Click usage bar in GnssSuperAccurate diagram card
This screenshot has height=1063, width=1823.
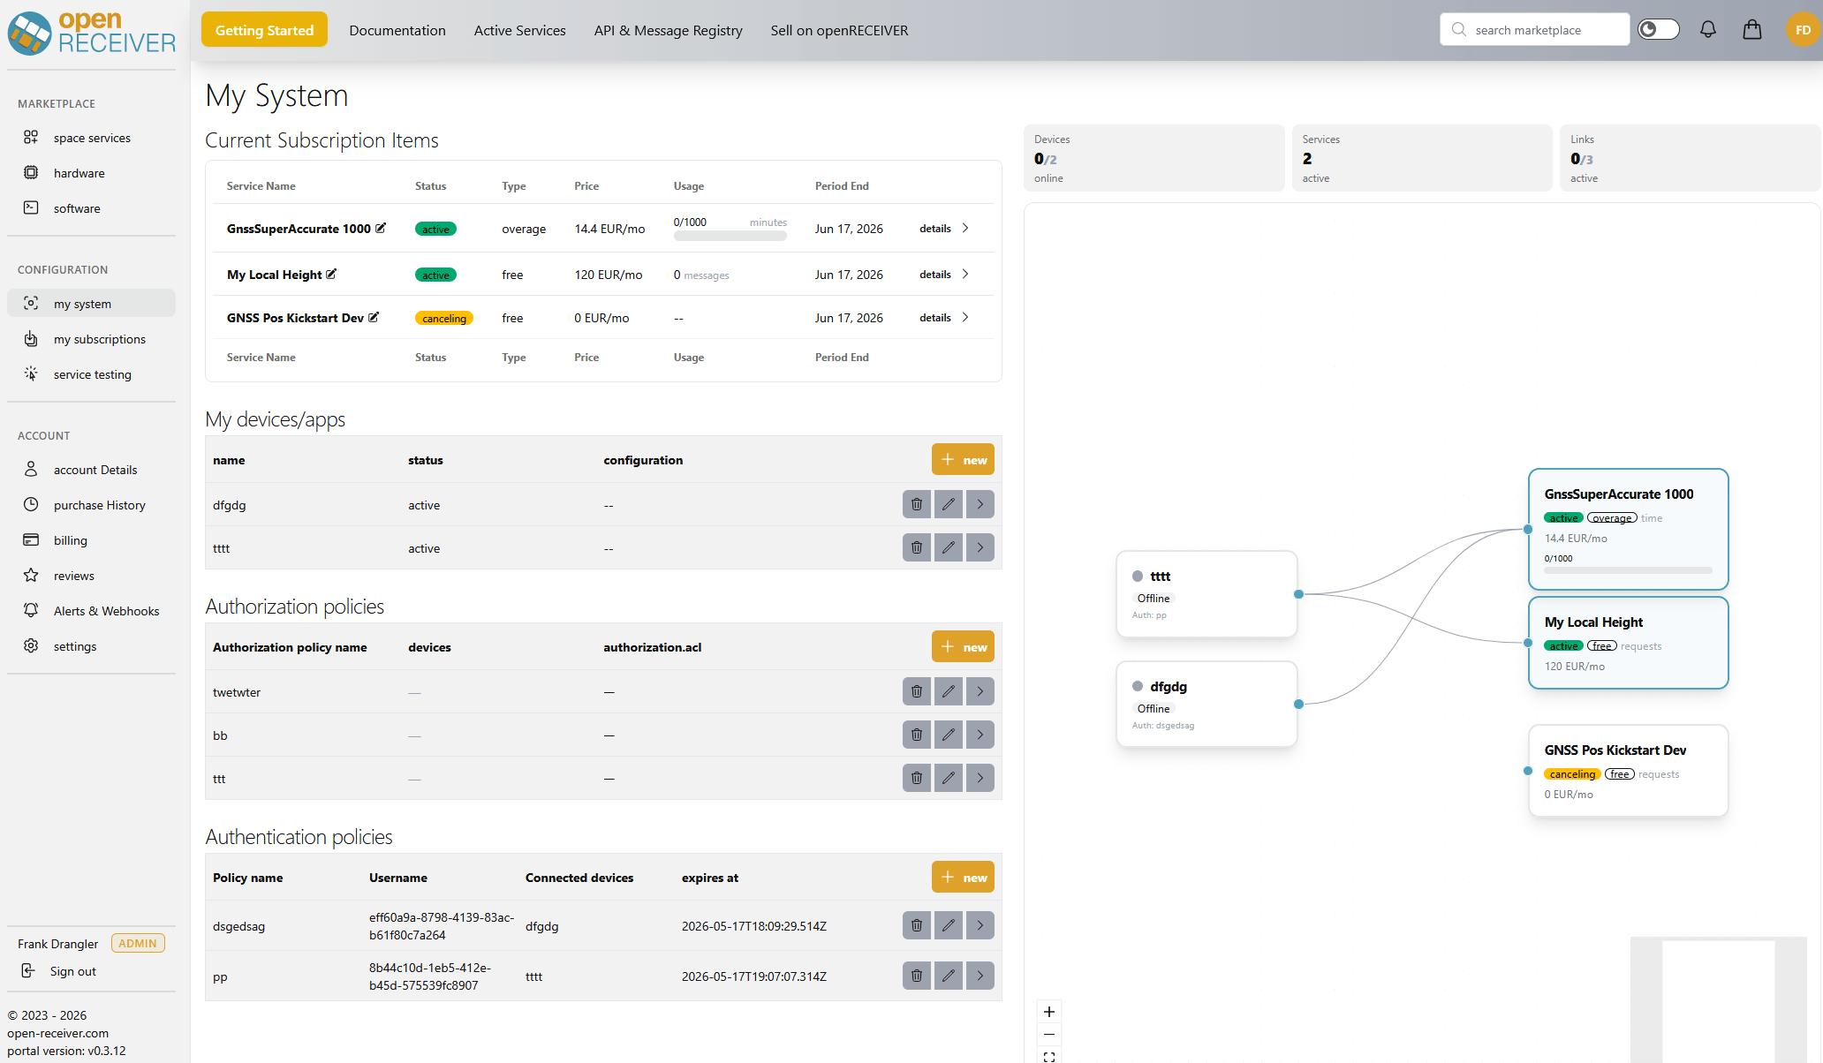(x=1628, y=570)
